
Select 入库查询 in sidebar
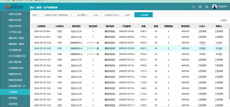15,92
